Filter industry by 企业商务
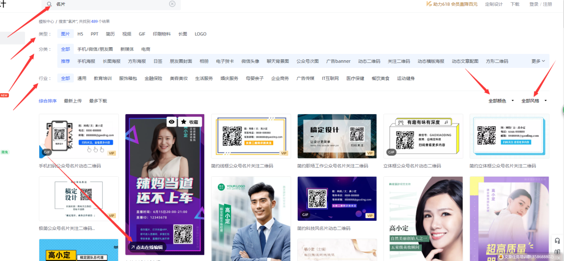The image size is (564, 261). point(280,79)
